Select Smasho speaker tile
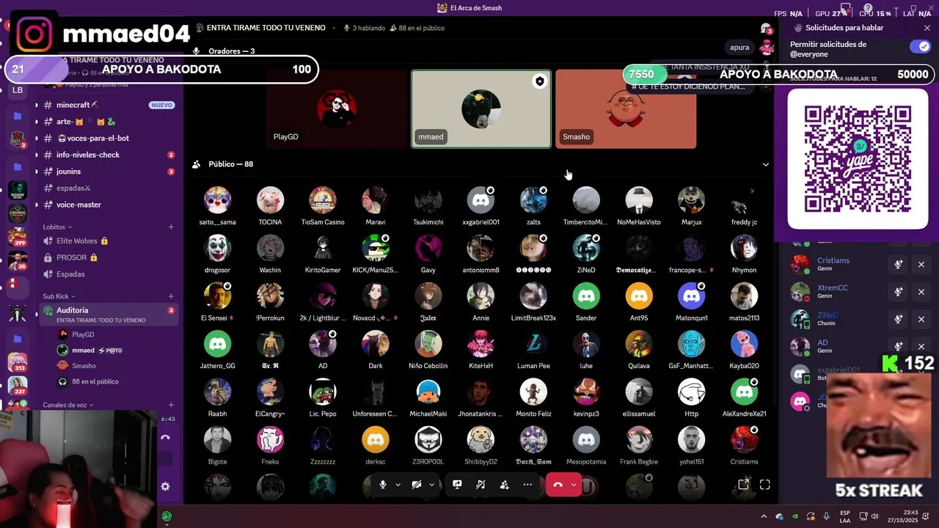 click(626, 109)
